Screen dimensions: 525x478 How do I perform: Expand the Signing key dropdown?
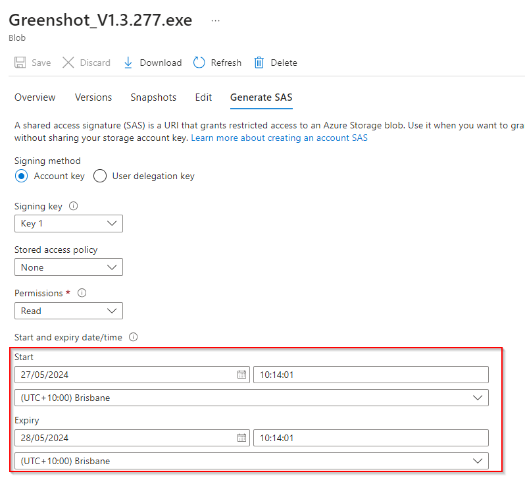[x=68, y=224]
